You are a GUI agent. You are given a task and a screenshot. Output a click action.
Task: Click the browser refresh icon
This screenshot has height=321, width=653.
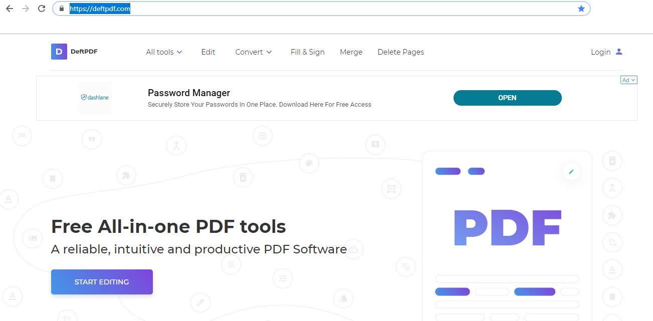coord(42,8)
